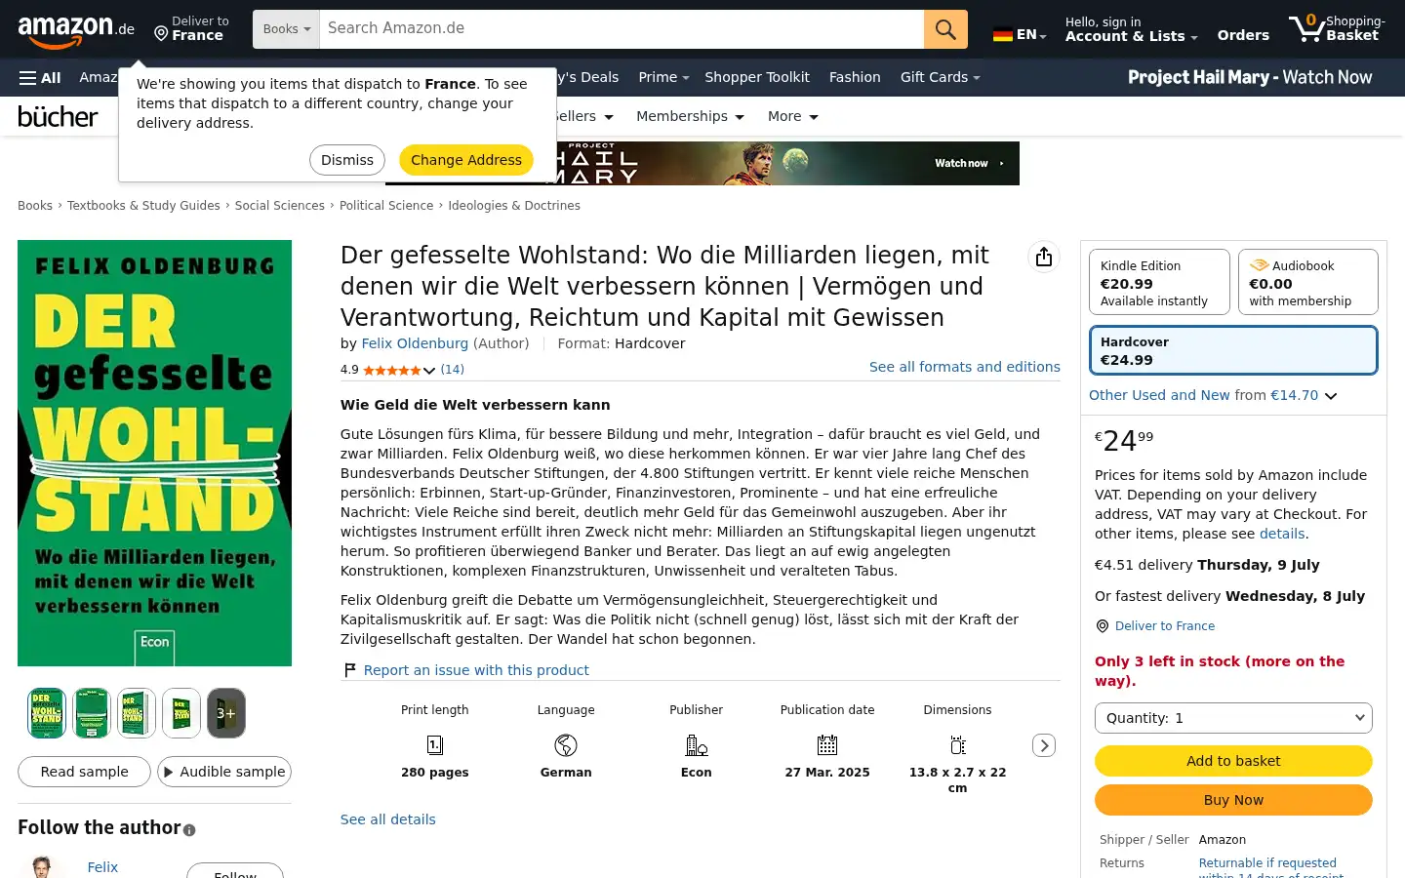Open the More dropdown menu

coord(792,116)
